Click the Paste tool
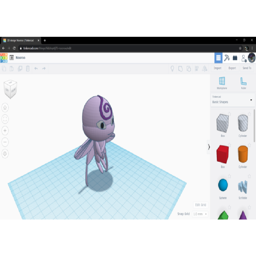 [x=12, y=68]
